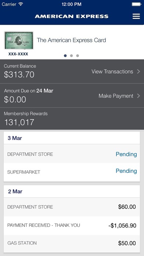Switch to the second card page dot
Viewport: 144px width, 256px height.
[71, 56]
